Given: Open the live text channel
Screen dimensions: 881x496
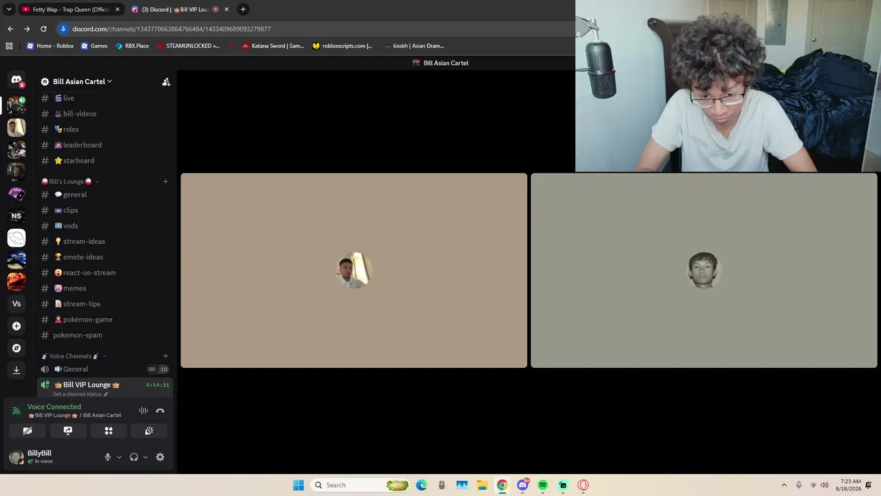Looking at the screenshot, I should pyautogui.click(x=105, y=98).
